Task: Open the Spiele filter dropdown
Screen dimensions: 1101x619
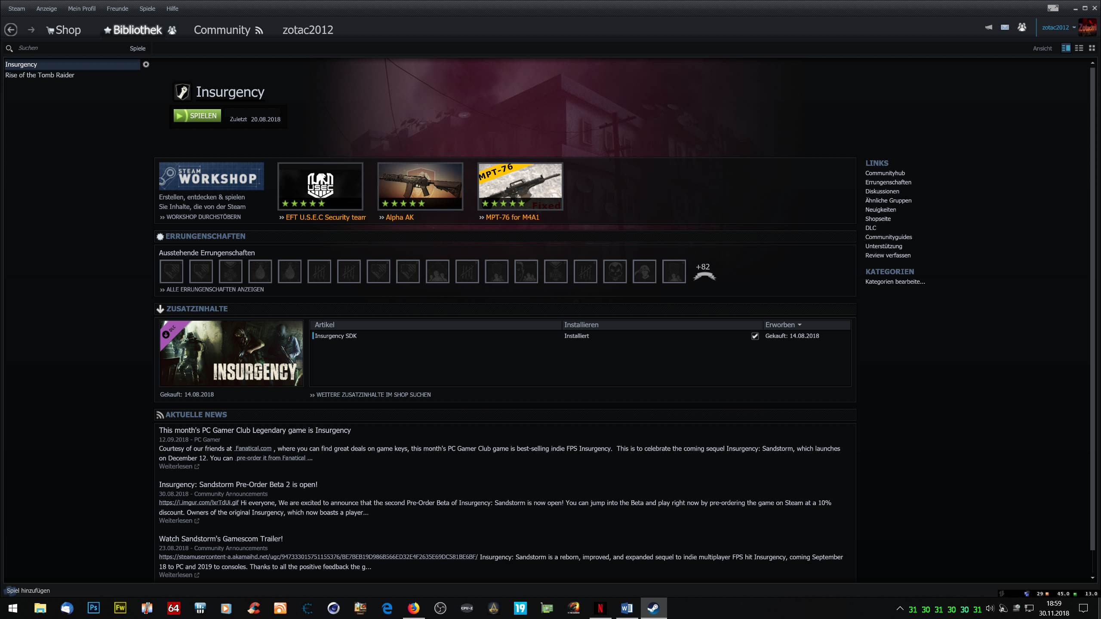Action: click(138, 48)
